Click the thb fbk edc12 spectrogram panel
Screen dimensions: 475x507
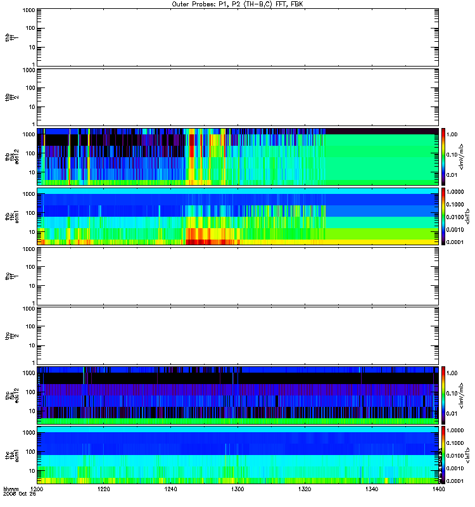tap(237, 157)
